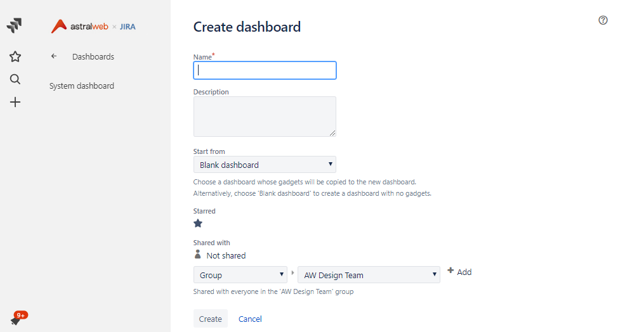The image size is (618, 332).
Task: Click the plus create icon in sidebar
Action: pos(15,102)
